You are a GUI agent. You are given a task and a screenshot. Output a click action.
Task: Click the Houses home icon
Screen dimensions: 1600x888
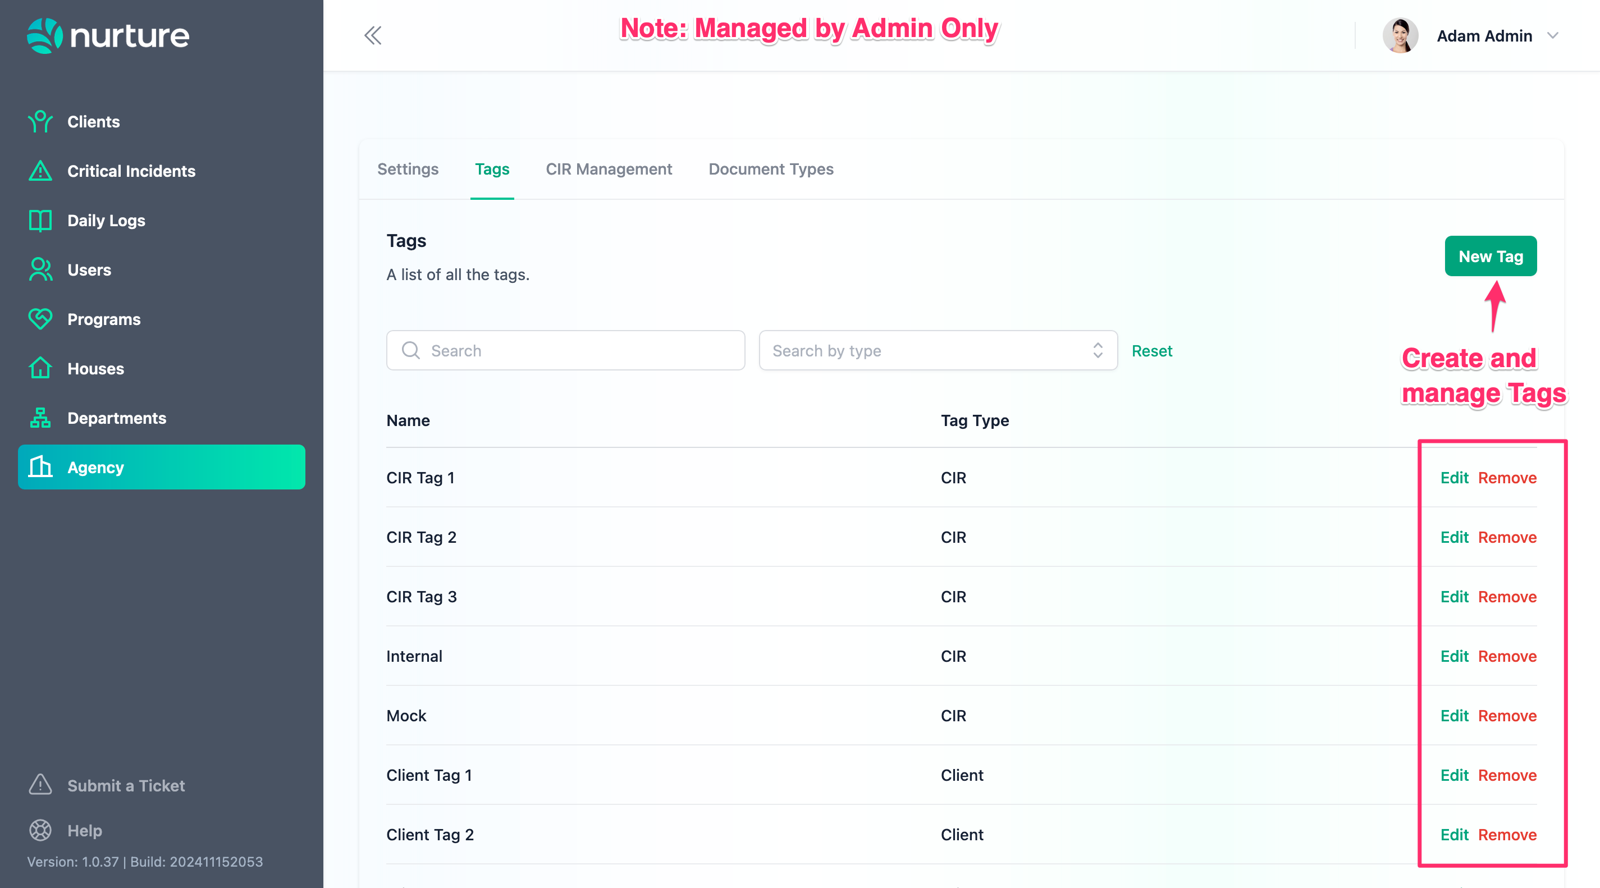(x=40, y=368)
